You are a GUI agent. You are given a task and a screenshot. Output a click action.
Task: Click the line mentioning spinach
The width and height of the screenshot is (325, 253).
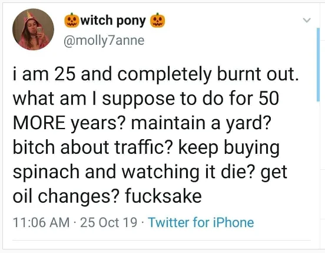point(150,172)
